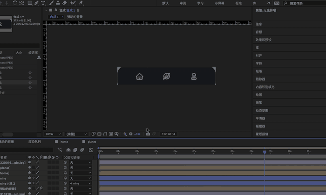Click the 弹动的背景 breadcrumb in viewer
The image size is (326, 195).
click(x=75, y=17)
